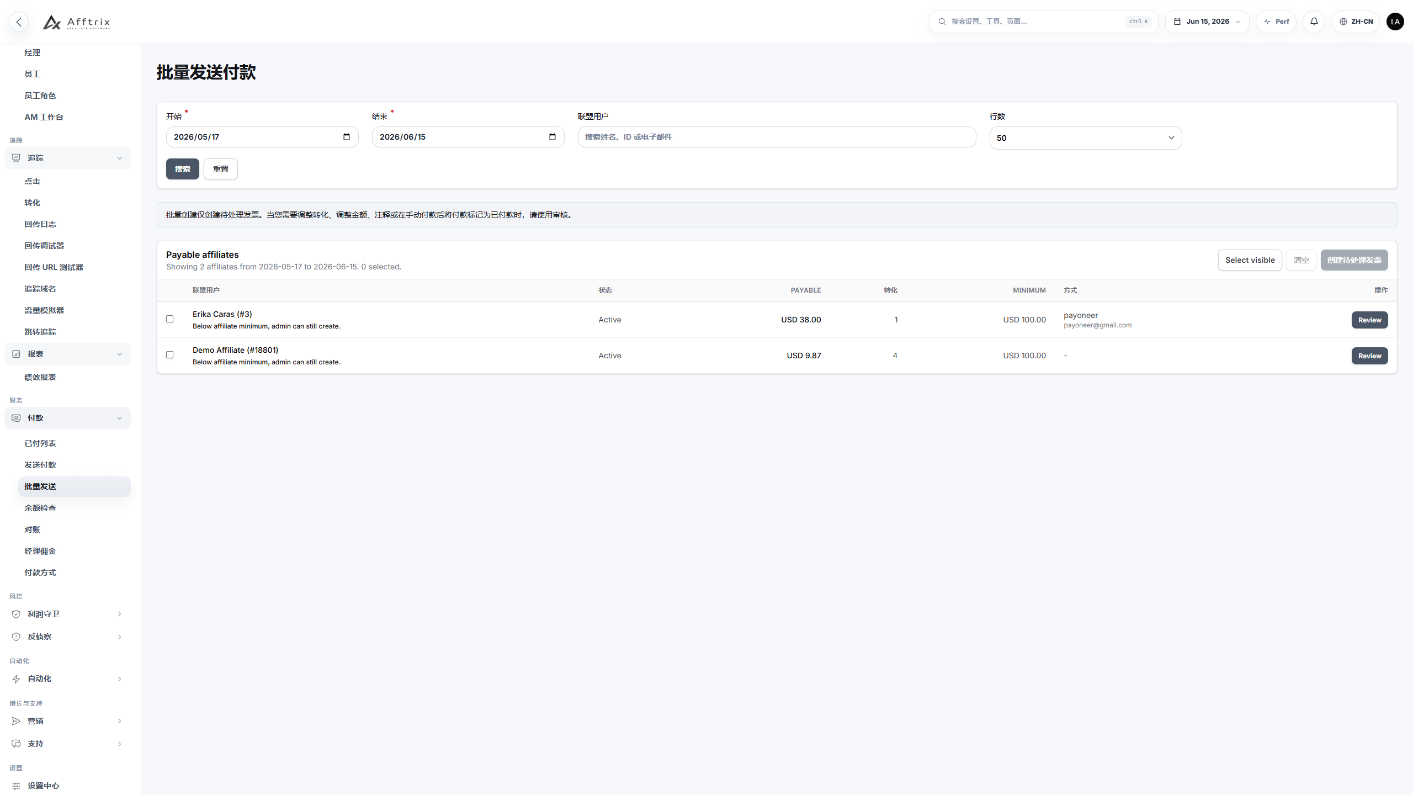This screenshot has height=795, width=1413.
Task: Open the Jun 15, 2026 date dropdown
Action: pos(1207,22)
